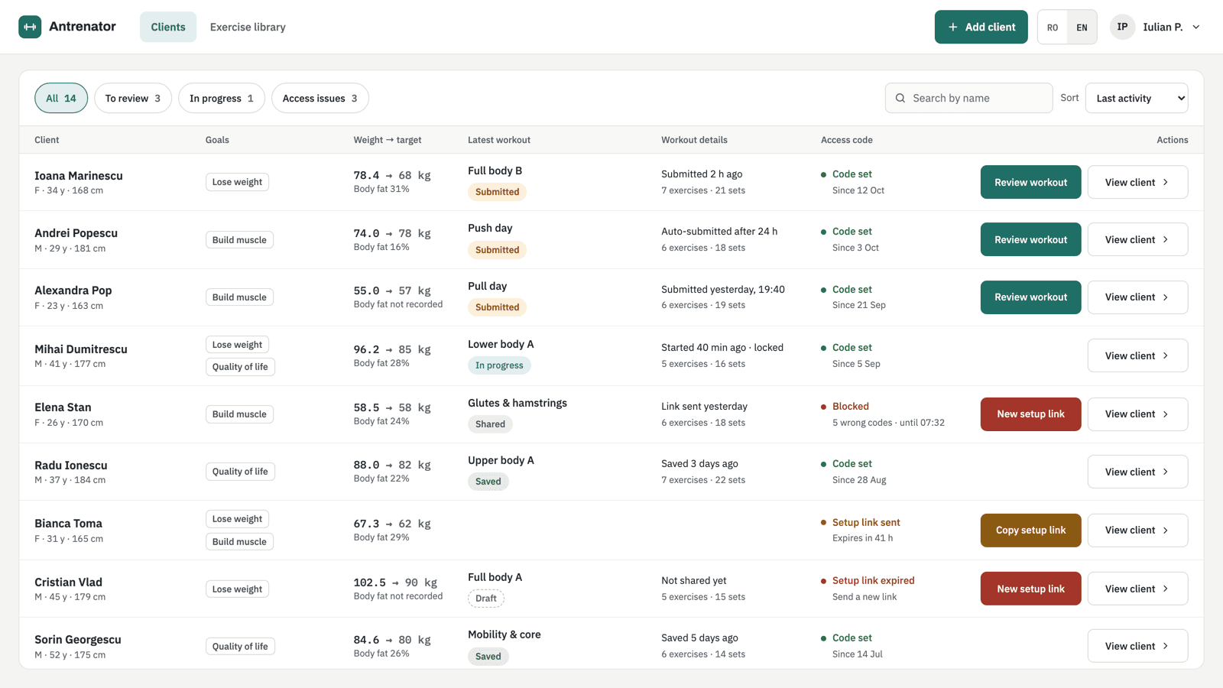
Task: Filter by To review 3
Action: 133,98
